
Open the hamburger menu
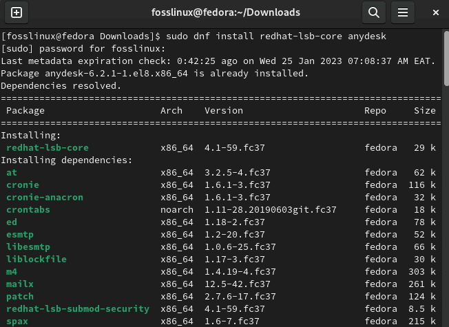pyautogui.click(x=403, y=12)
